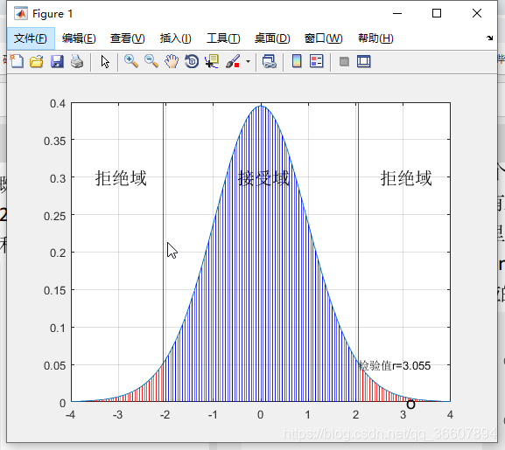The height and width of the screenshot is (450, 505).
Task: Close the Figure 1 window
Action: (477, 13)
